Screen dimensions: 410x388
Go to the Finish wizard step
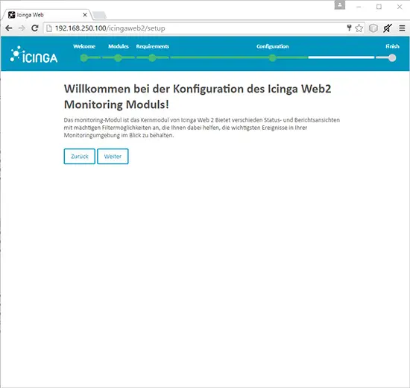(392, 46)
